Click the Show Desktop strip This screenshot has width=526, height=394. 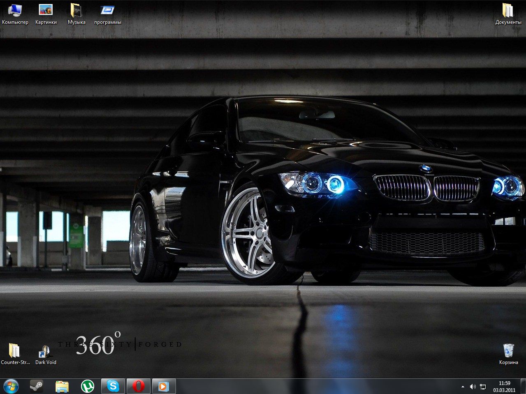524,387
